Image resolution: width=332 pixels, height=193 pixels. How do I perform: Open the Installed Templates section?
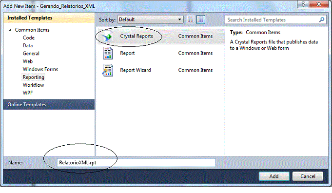click(x=49, y=18)
